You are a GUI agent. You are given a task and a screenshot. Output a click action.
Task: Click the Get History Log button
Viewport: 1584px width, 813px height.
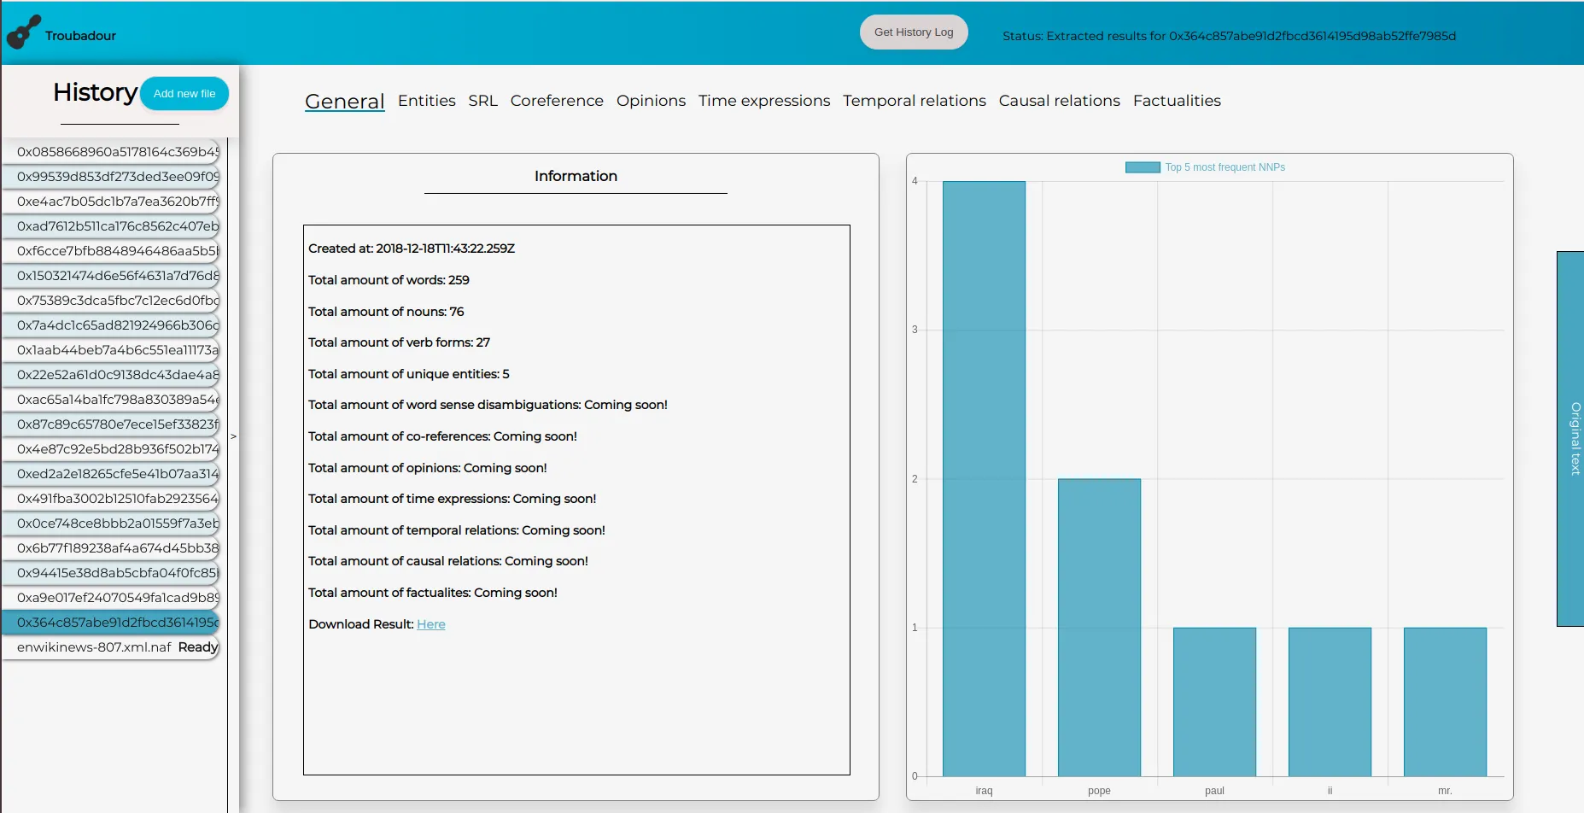[x=913, y=32]
